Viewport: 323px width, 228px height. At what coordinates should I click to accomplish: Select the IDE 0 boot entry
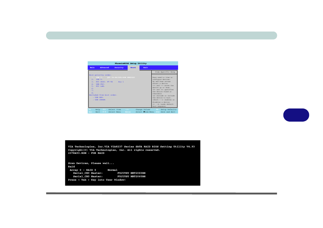100,79
